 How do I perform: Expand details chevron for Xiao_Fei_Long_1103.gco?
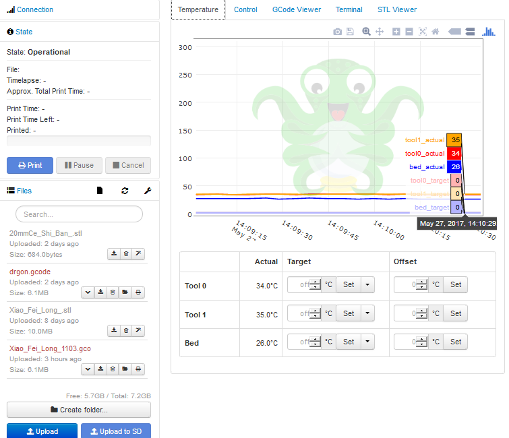tap(88, 369)
